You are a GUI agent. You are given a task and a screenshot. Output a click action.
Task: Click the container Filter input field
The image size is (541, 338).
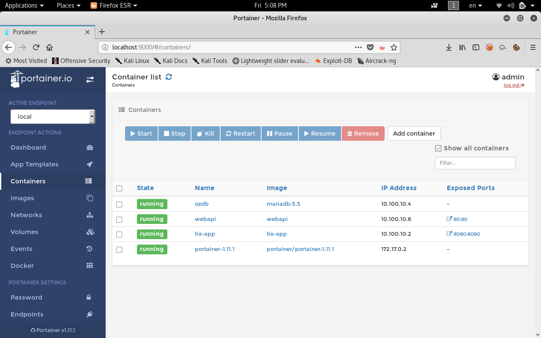pos(475,163)
